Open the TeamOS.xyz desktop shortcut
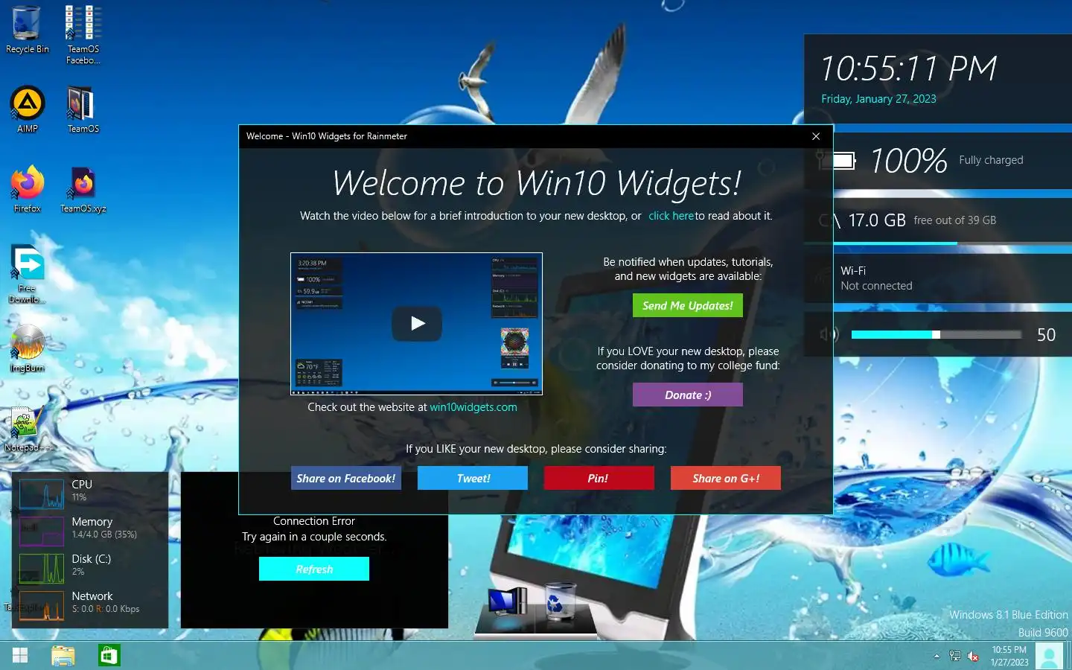Viewport: 1072px width, 670px height. [83, 189]
